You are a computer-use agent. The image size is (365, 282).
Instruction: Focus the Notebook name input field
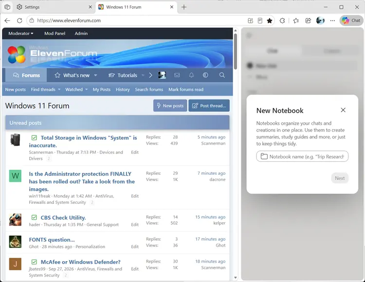click(302, 156)
